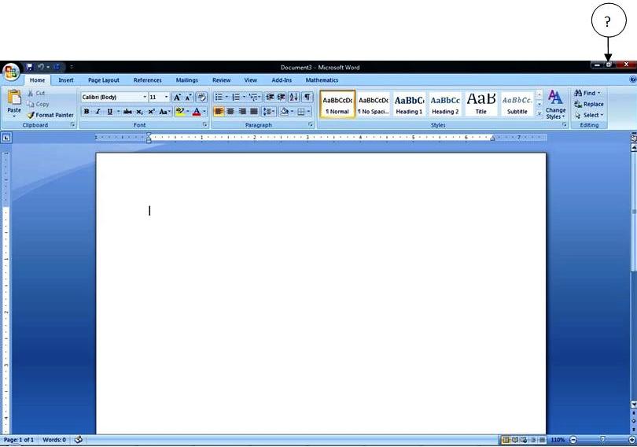
Task: Click the Sort icon in Paragraph group
Action: [x=293, y=98]
